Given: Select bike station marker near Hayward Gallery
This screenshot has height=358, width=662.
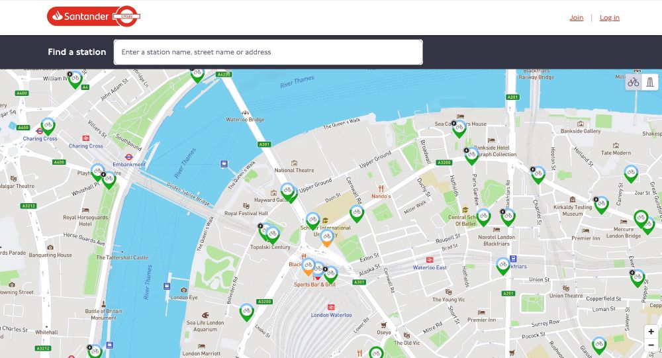Looking at the screenshot, I should coord(288,192).
